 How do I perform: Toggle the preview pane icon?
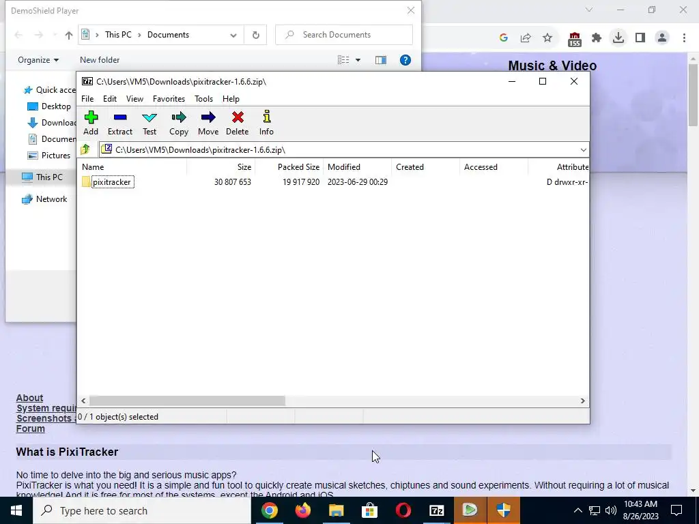(x=381, y=60)
